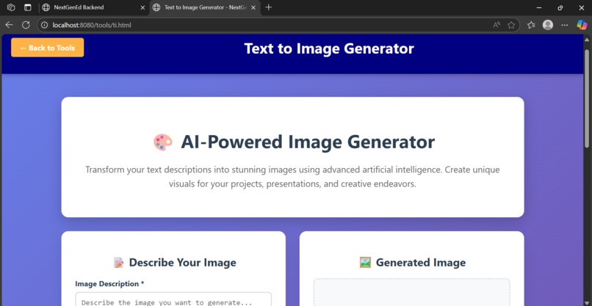Minimize the browser window
Viewport: 592px width, 306px height.
(x=539, y=7)
